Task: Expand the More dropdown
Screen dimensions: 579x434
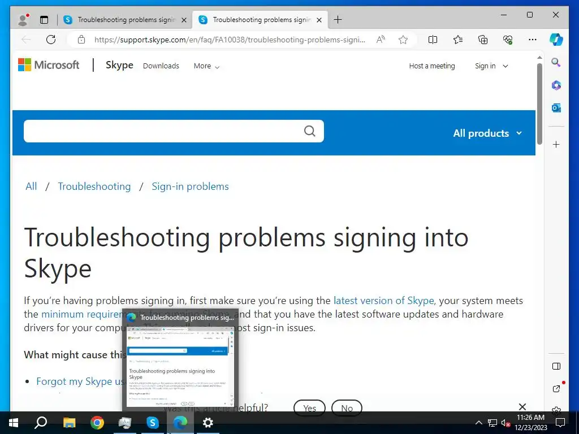Action: pos(206,66)
